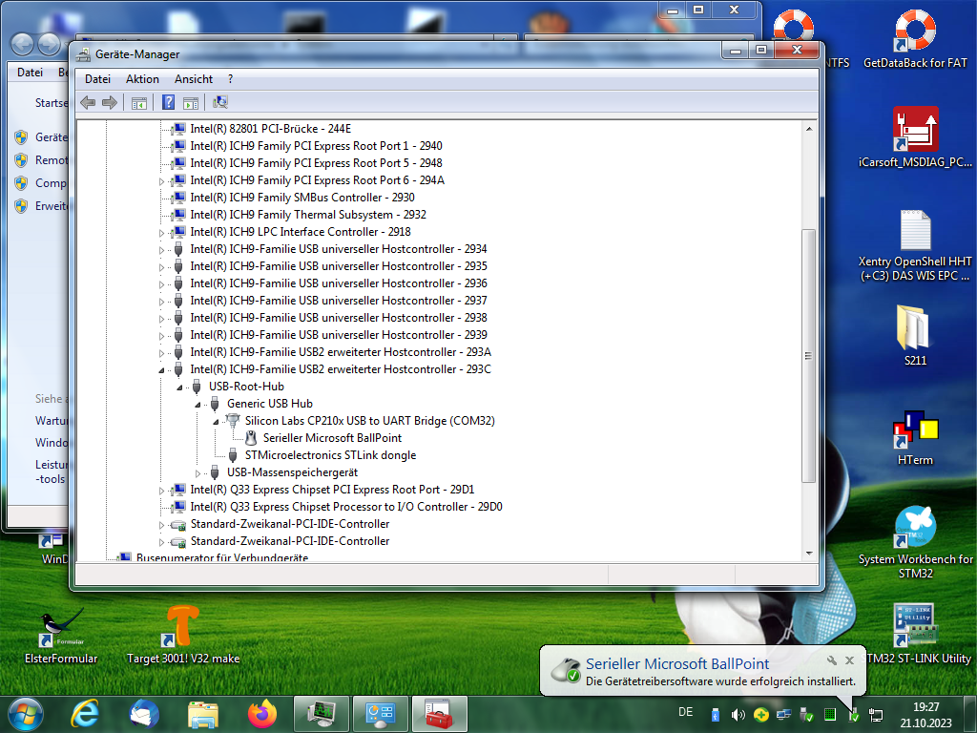Open the Help icon in the toolbar
The image size is (977, 733).
pos(168,103)
